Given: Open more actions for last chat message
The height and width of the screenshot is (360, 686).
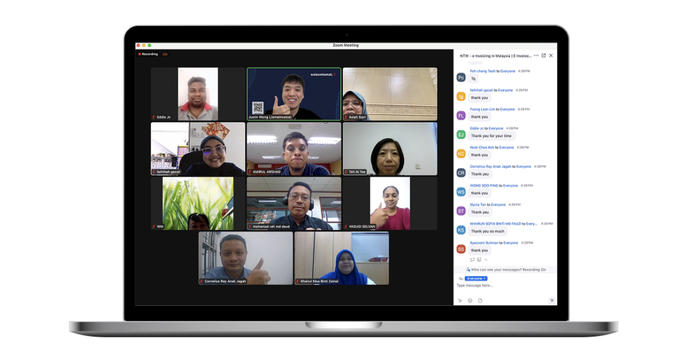Looking at the screenshot, I should (486, 260).
